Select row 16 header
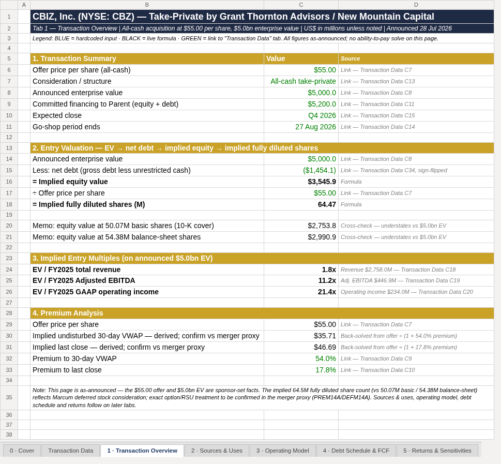Screen dimensions: 501x464 pyautogui.click(x=9, y=182)
